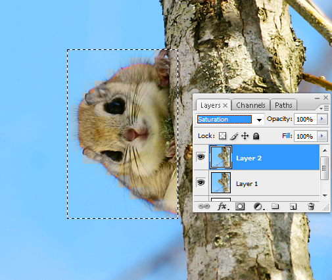
Task: Close the Layers palette window
Action: pos(326,97)
